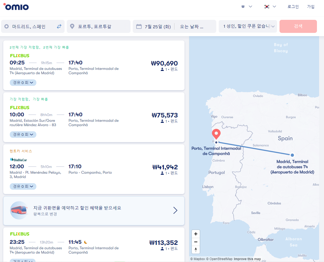This screenshot has height=262, width=324.
Task: Select the ₩75,573 FlixBus fare
Action: click(x=165, y=115)
